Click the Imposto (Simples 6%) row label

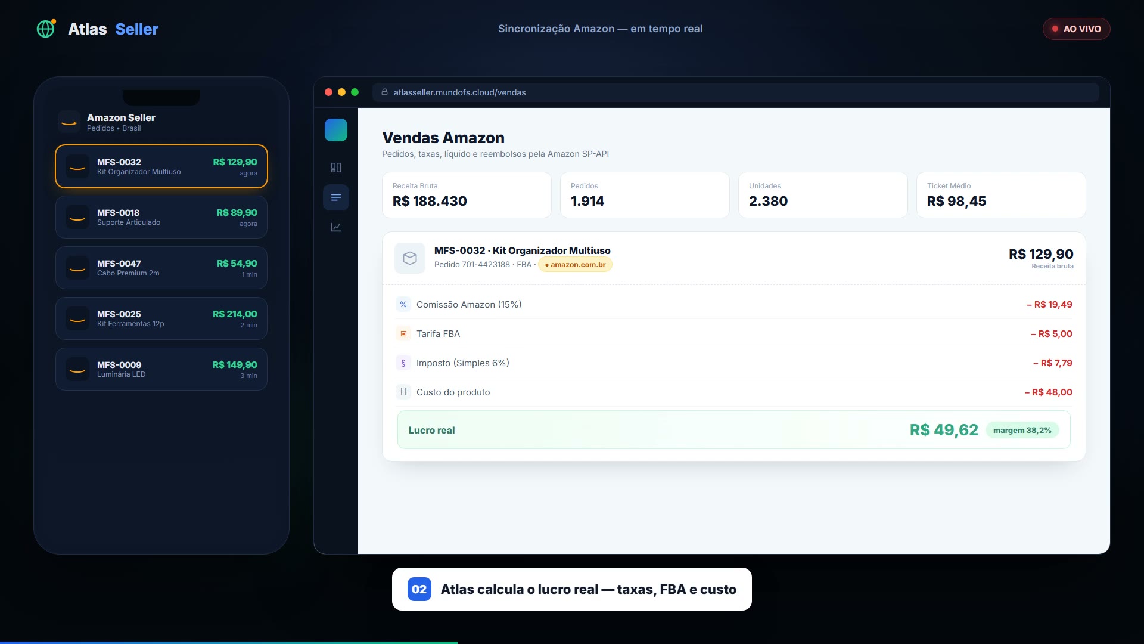point(463,363)
